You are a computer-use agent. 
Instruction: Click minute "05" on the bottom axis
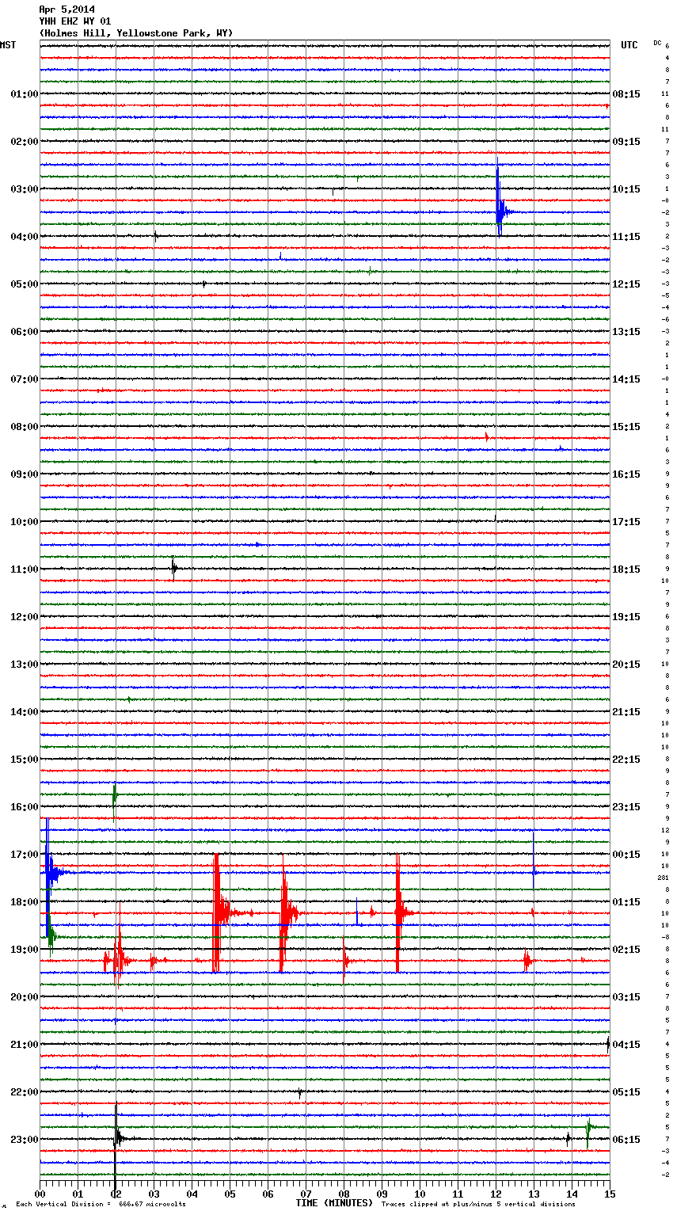(x=230, y=1194)
